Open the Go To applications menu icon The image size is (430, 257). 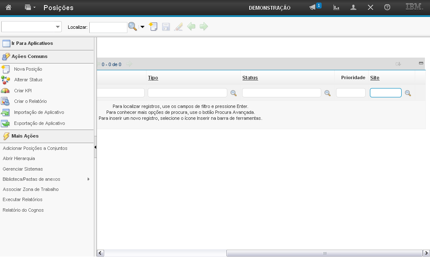tap(30, 8)
